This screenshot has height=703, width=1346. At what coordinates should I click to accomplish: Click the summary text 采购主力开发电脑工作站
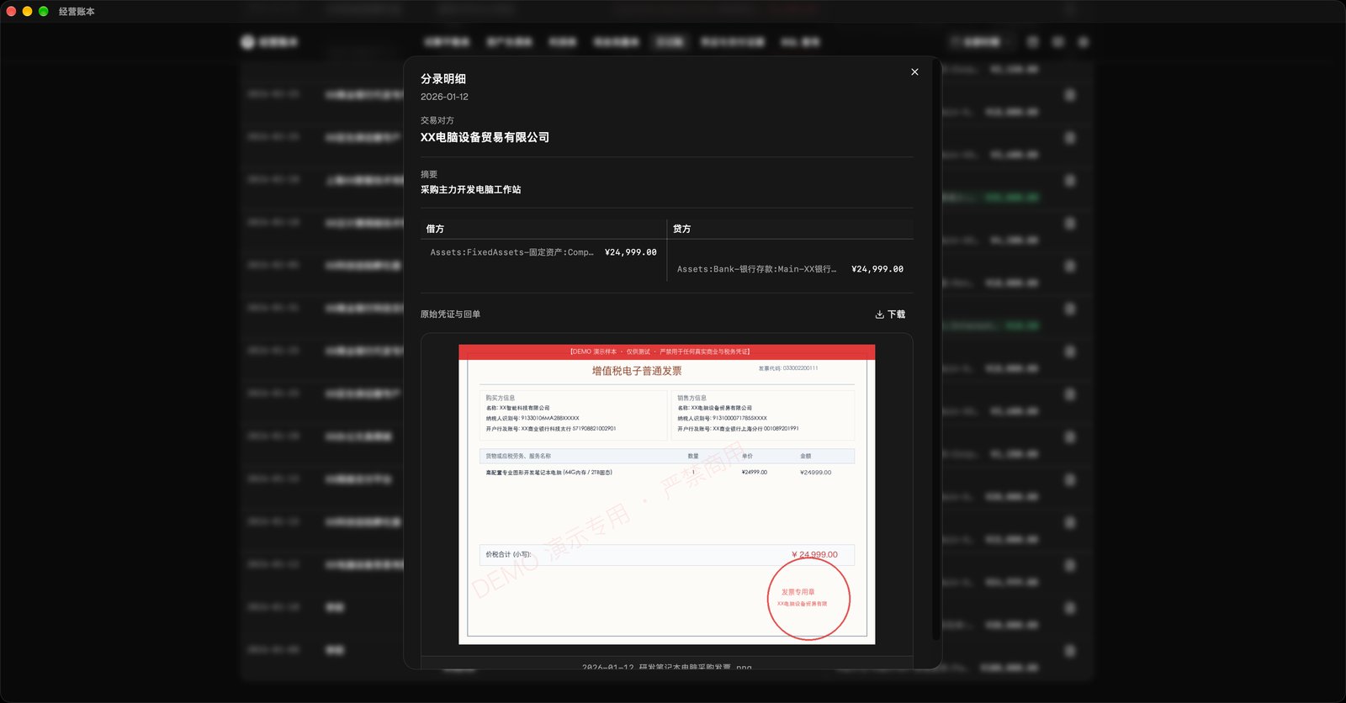pos(470,190)
